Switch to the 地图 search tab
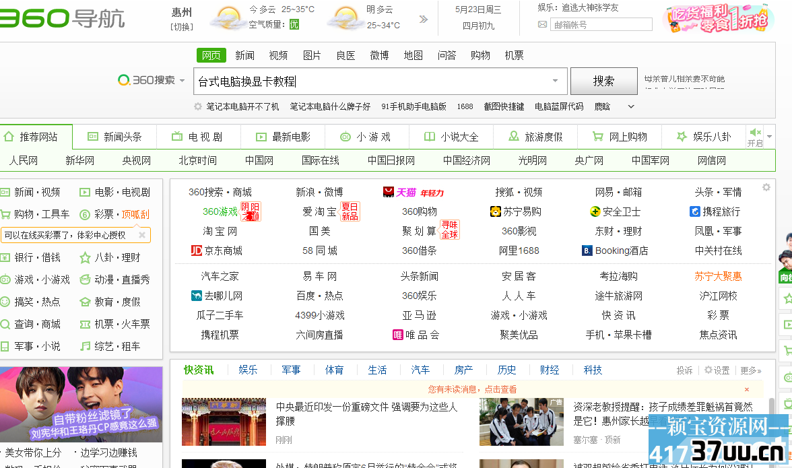The width and height of the screenshot is (792, 468). 414,55
